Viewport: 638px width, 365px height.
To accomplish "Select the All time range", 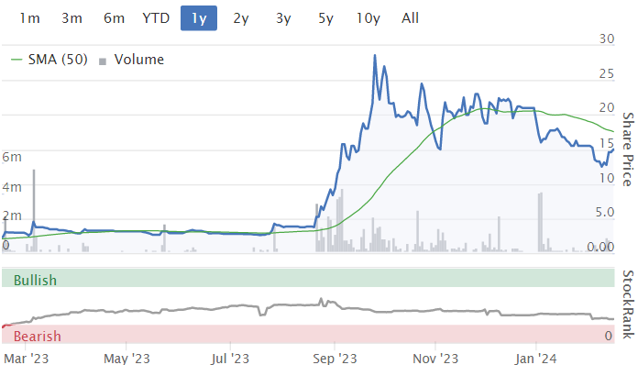I will (410, 18).
